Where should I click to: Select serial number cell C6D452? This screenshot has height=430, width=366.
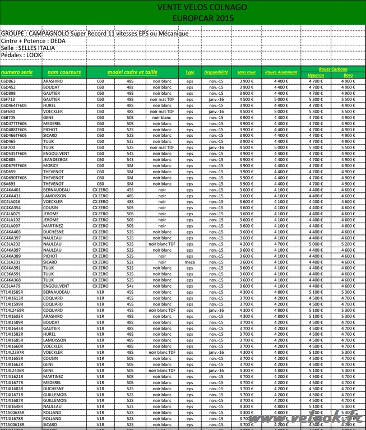pos(8,87)
